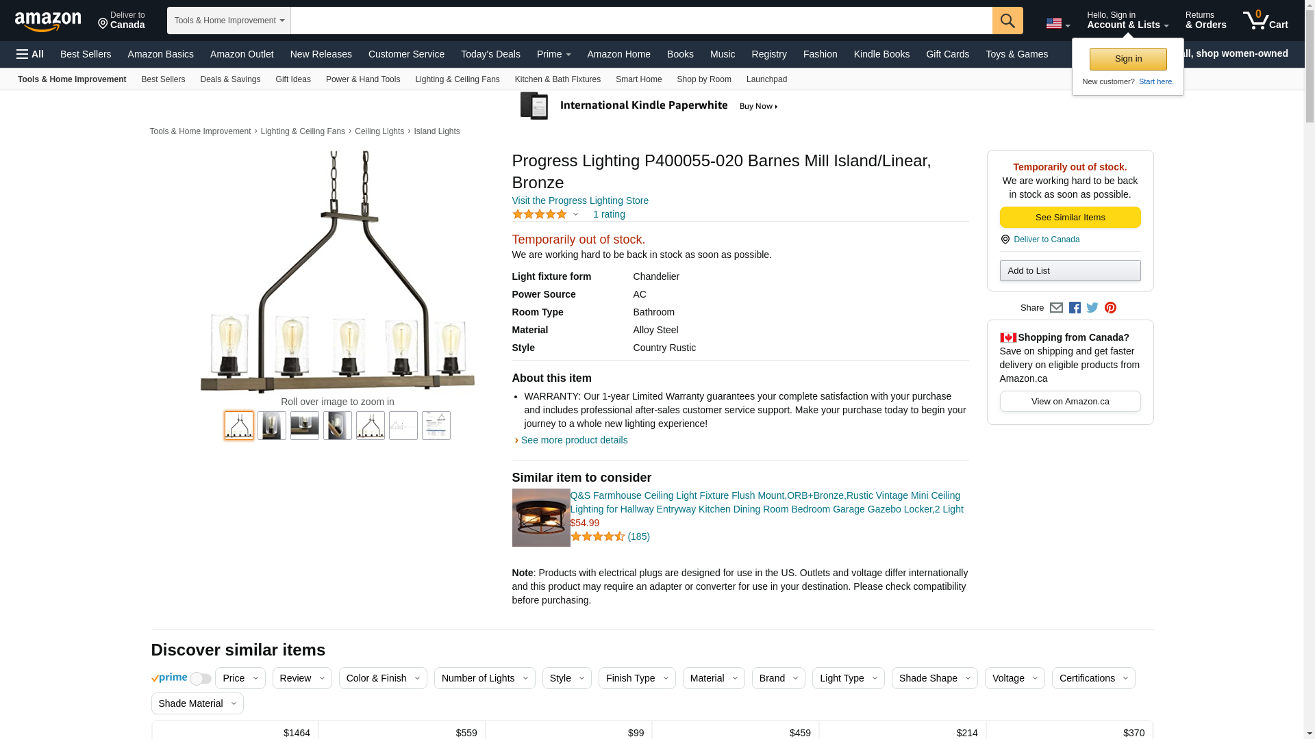Image resolution: width=1315 pixels, height=739 pixels.
Task: Expand the Number of Lights filter
Action: click(484, 678)
